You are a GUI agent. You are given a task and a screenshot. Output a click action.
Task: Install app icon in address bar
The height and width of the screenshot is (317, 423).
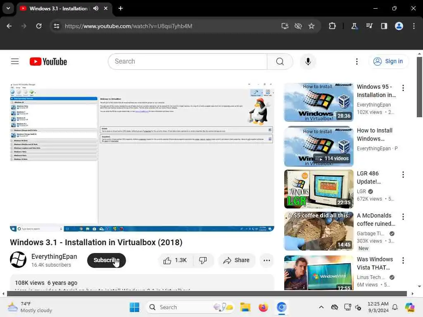tap(285, 26)
